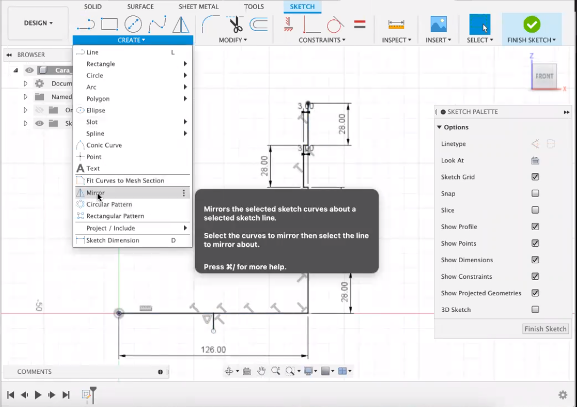The height and width of the screenshot is (407, 577).
Task: Choose Circular Pattern from Create menu
Action: pos(132,204)
